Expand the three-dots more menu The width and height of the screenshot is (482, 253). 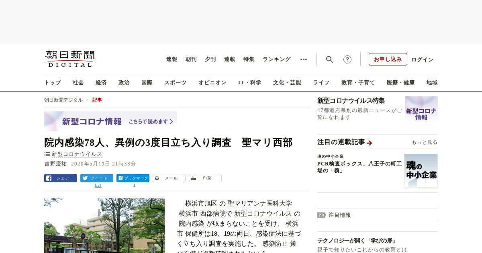tap(304, 59)
